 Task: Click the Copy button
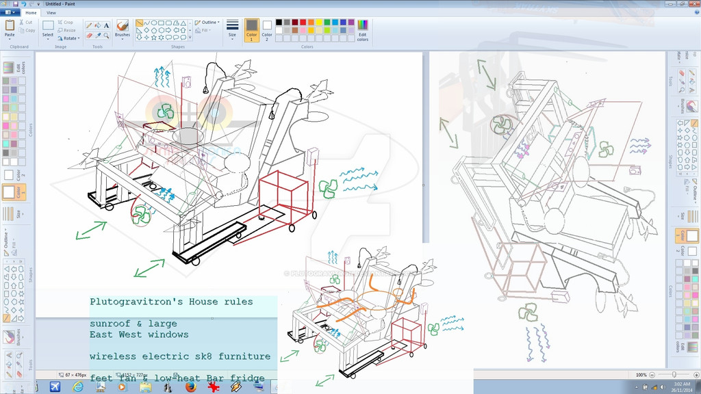coord(27,30)
